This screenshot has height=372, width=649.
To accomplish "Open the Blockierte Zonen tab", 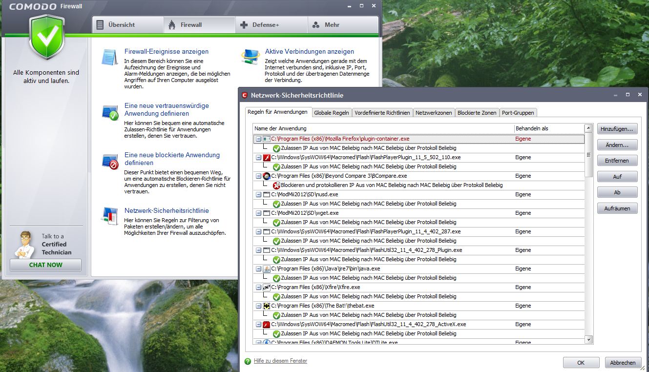I will click(477, 113).
